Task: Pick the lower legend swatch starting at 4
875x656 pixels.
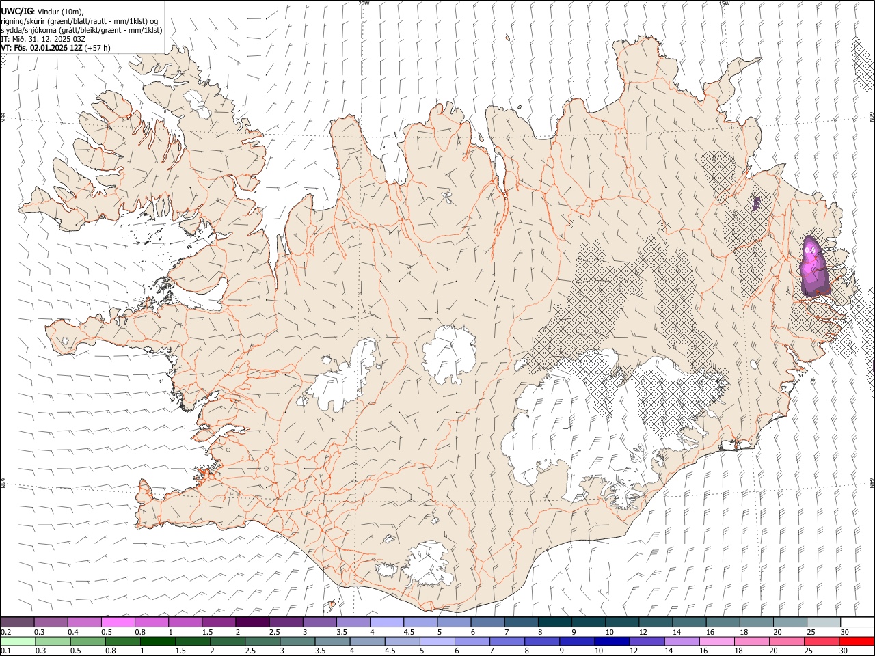Action: (367, 641)
